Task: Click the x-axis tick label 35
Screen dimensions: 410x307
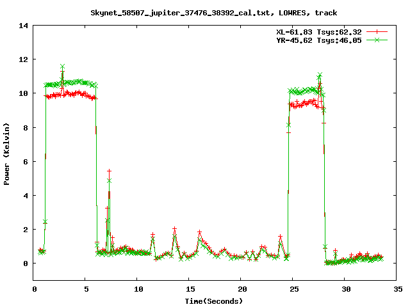Action: click(x=398, y=289)
